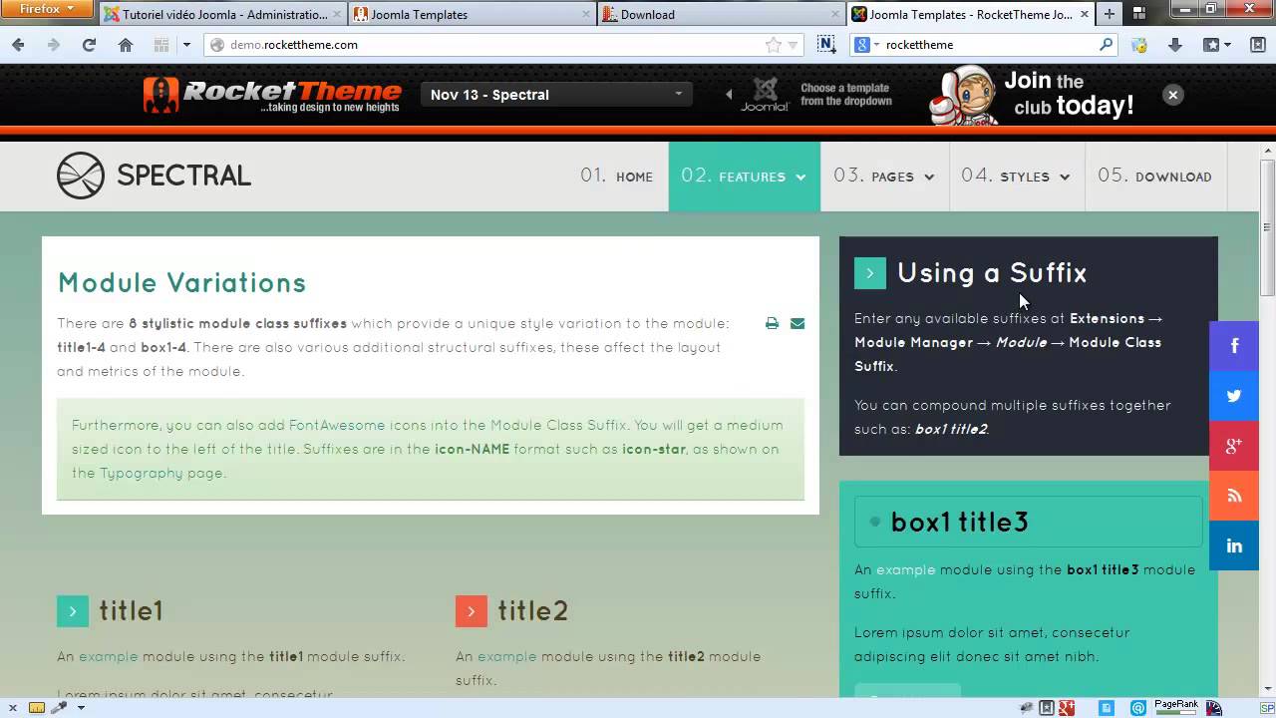Open the URL bar history dropdown
The height and width of the screenshot is (718, 1276).
(794, 45)
